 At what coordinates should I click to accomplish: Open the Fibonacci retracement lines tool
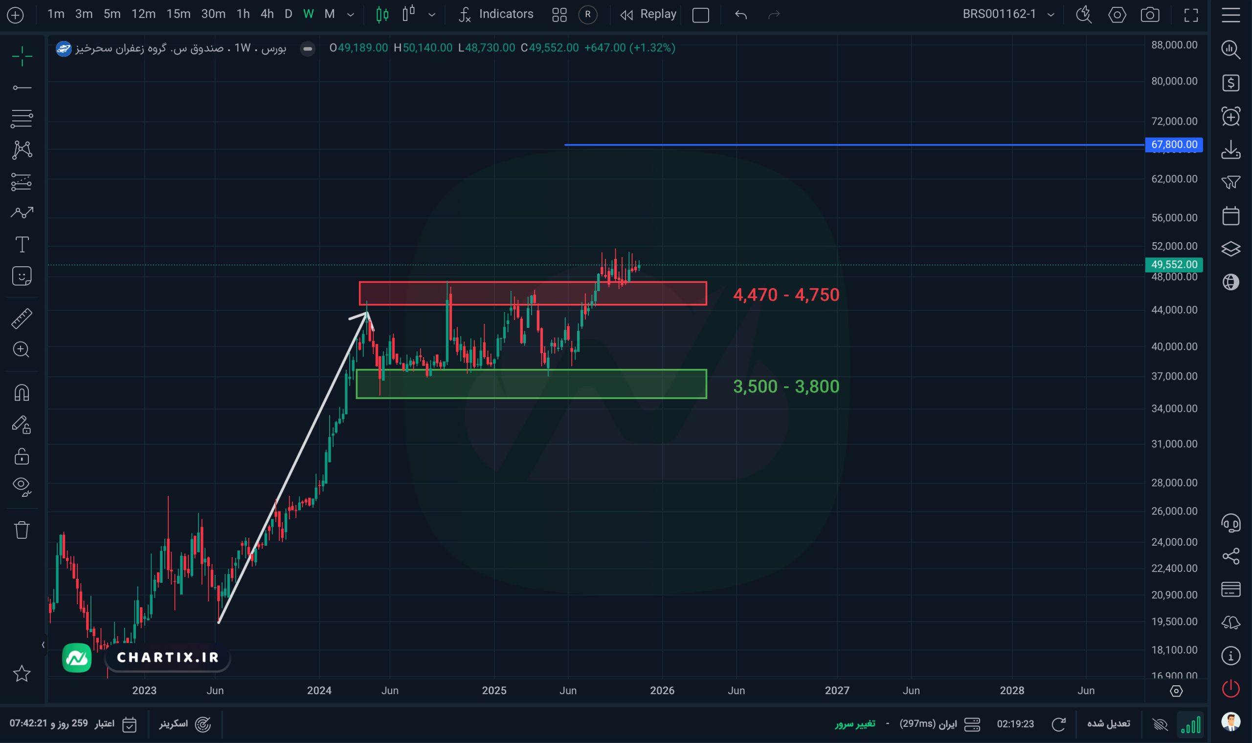point(22,118)
